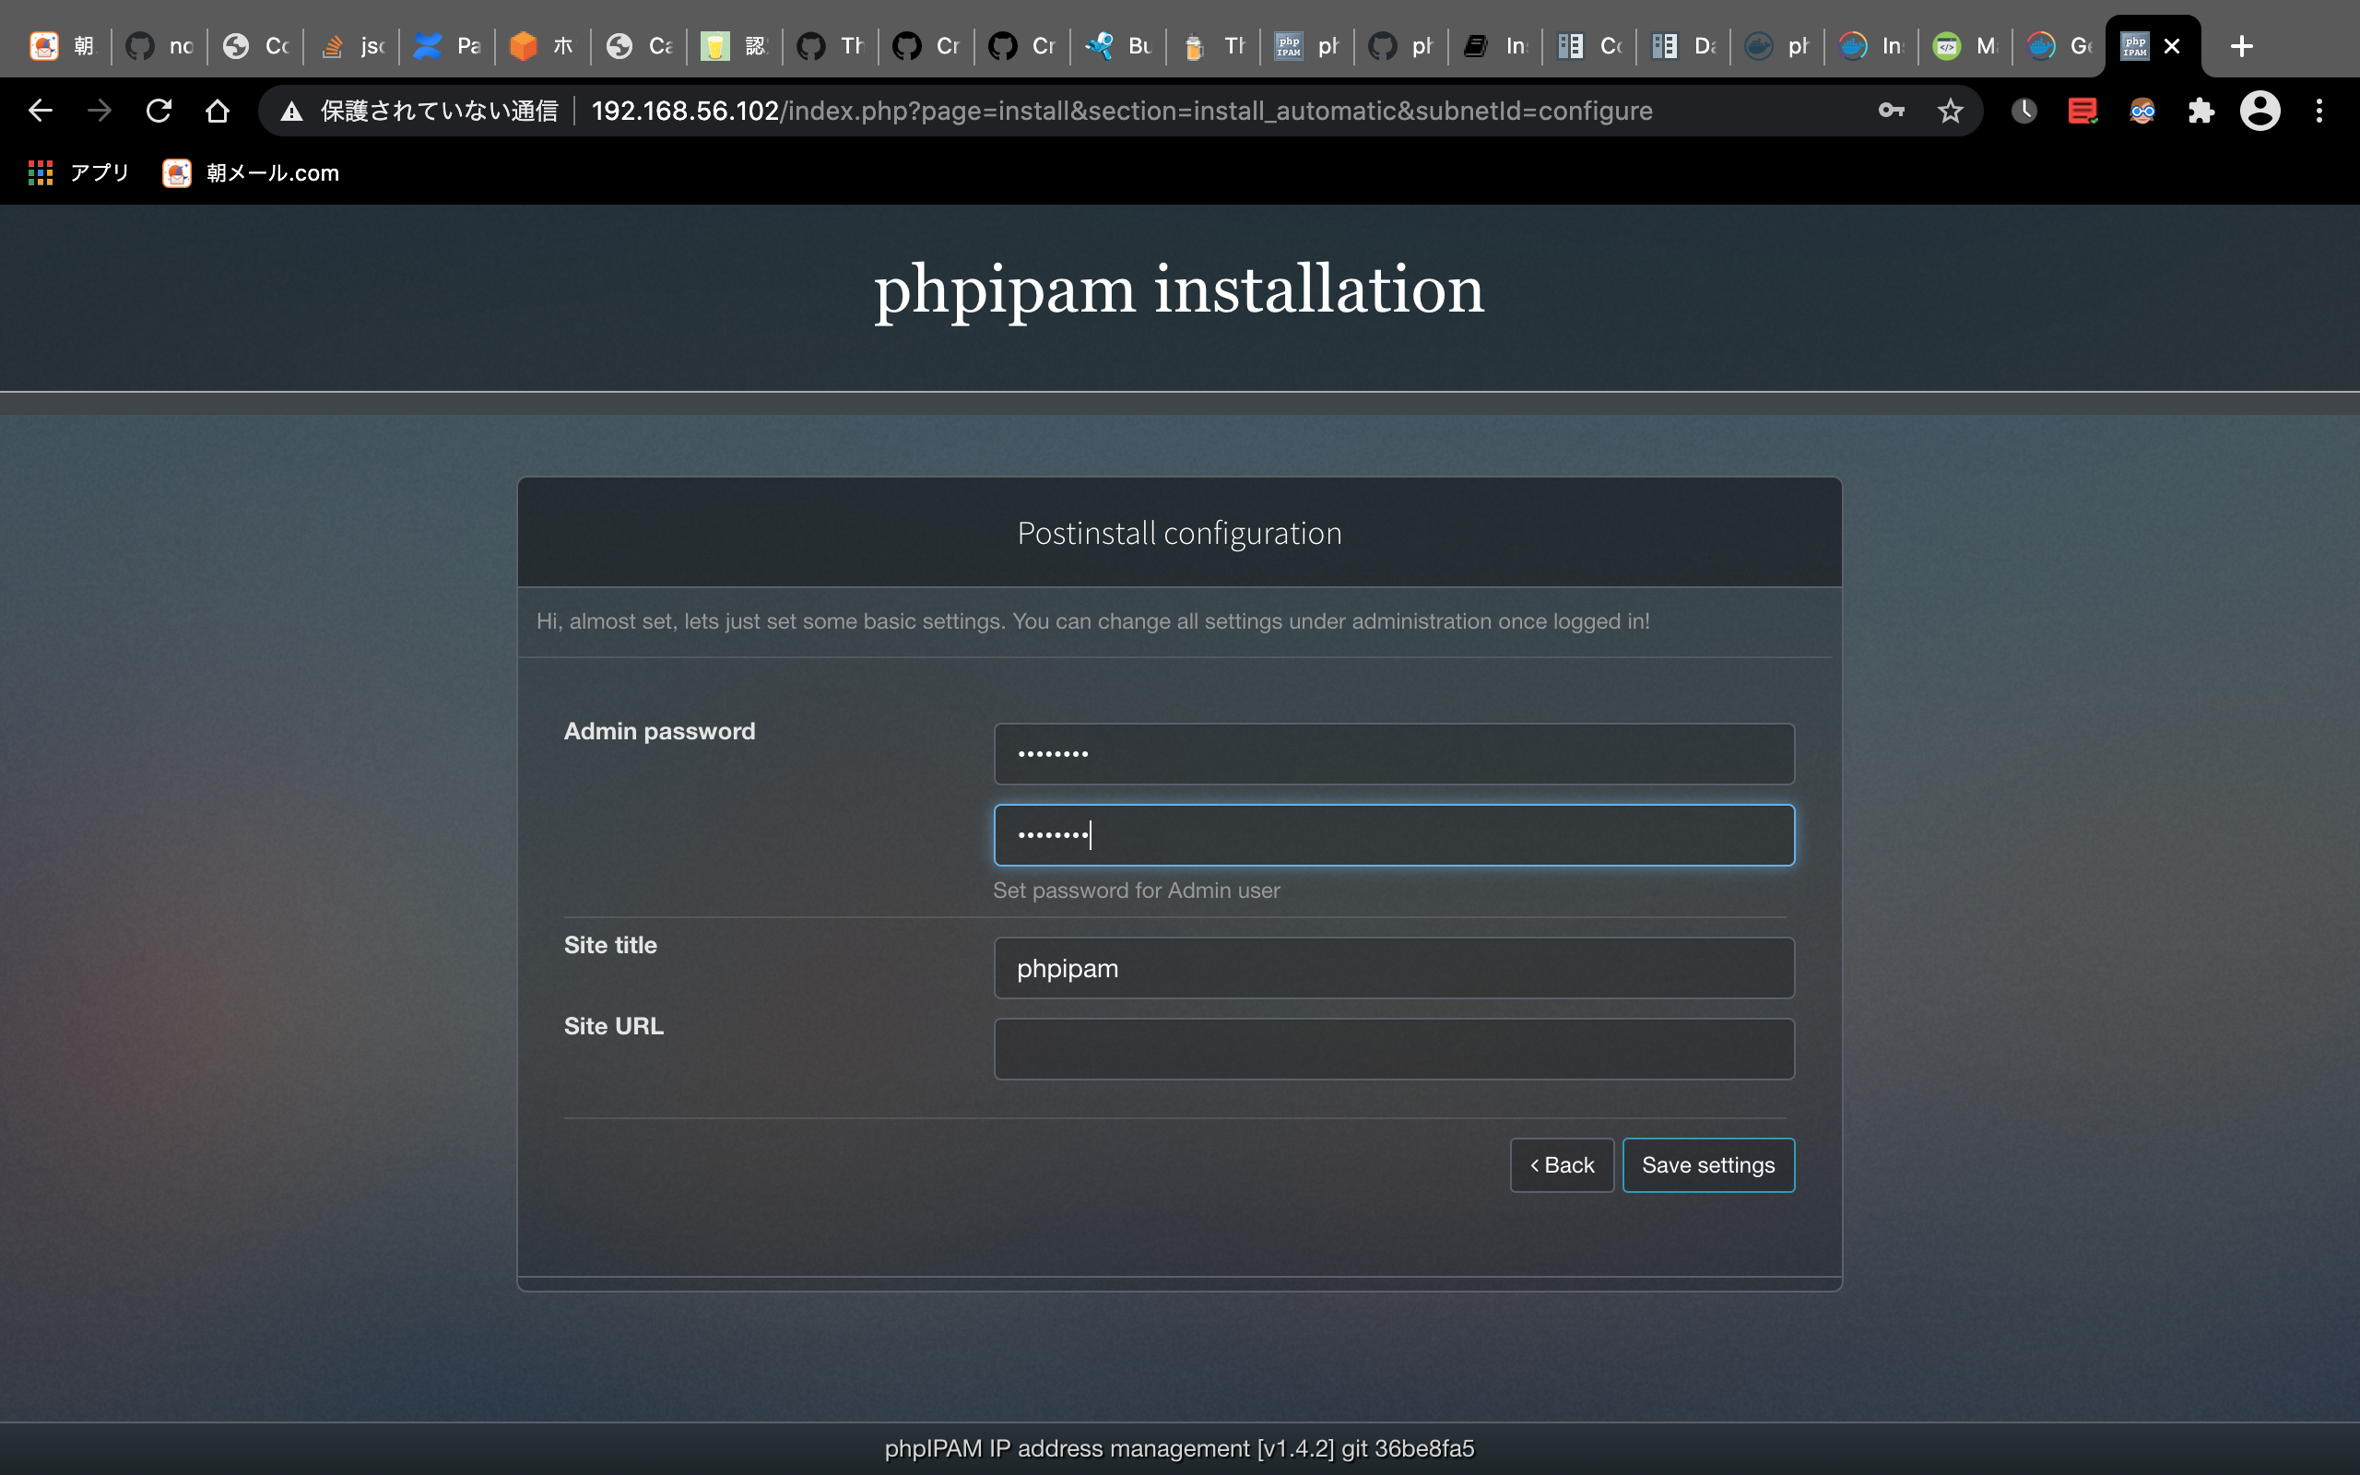This screenshot has height=1475, width=2360.
Task: Switch to the GitHub 'no' tab
Action: pos(159,46)
